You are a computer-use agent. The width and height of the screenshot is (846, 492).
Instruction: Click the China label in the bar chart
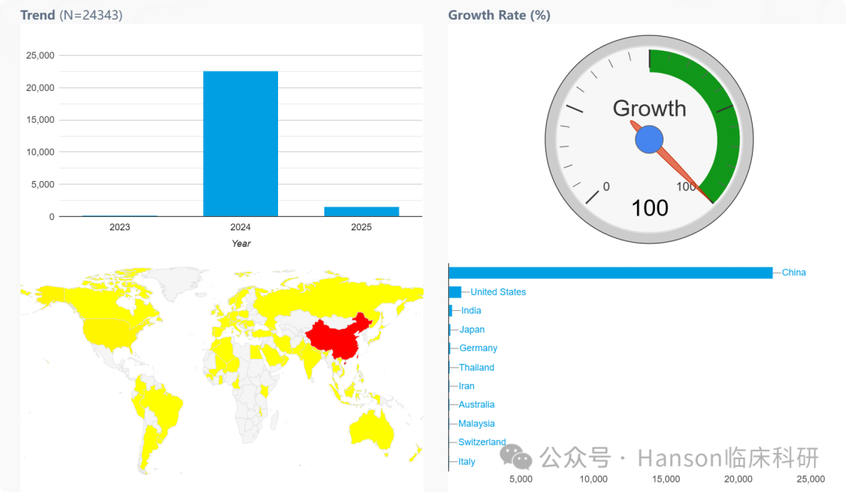pos(794,273)
